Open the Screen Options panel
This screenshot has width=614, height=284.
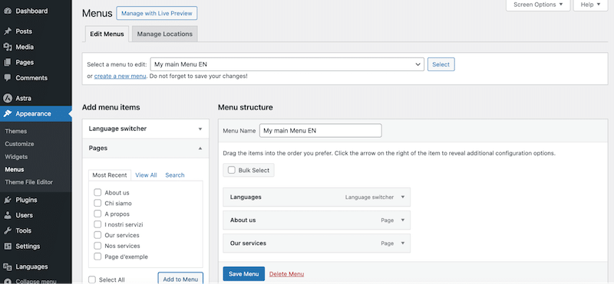point(538,5)
